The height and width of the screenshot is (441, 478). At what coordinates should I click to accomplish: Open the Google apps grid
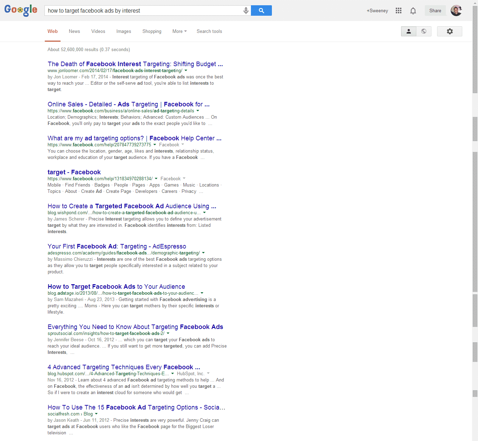tap(399, 10)
